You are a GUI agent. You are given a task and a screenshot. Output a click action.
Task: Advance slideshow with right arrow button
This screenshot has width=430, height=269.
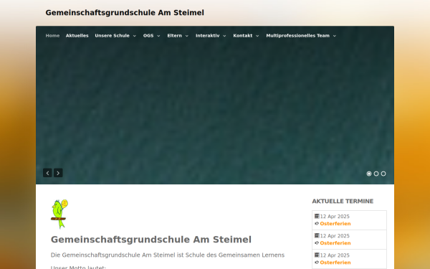pyautogui.click(x=58, y=173)
